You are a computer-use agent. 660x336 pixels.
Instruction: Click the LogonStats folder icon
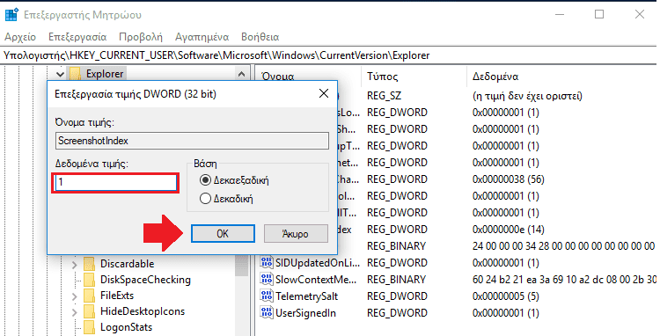point(89,327)
